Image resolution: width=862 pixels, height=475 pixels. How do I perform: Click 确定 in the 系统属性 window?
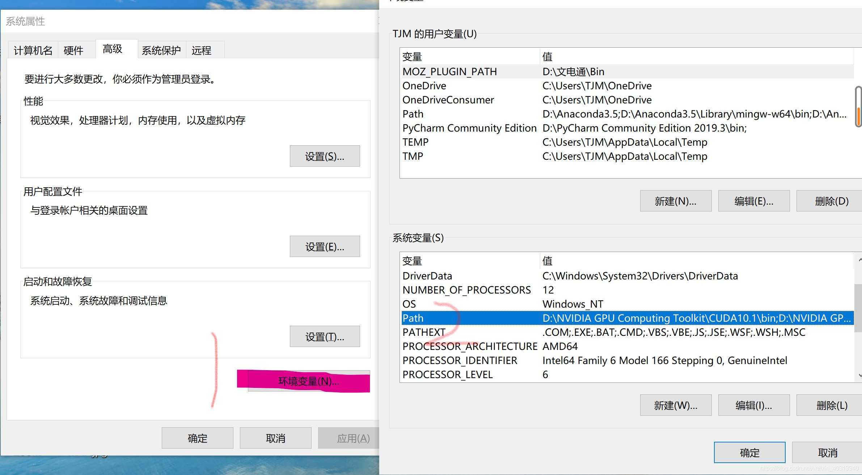(198, 438)
